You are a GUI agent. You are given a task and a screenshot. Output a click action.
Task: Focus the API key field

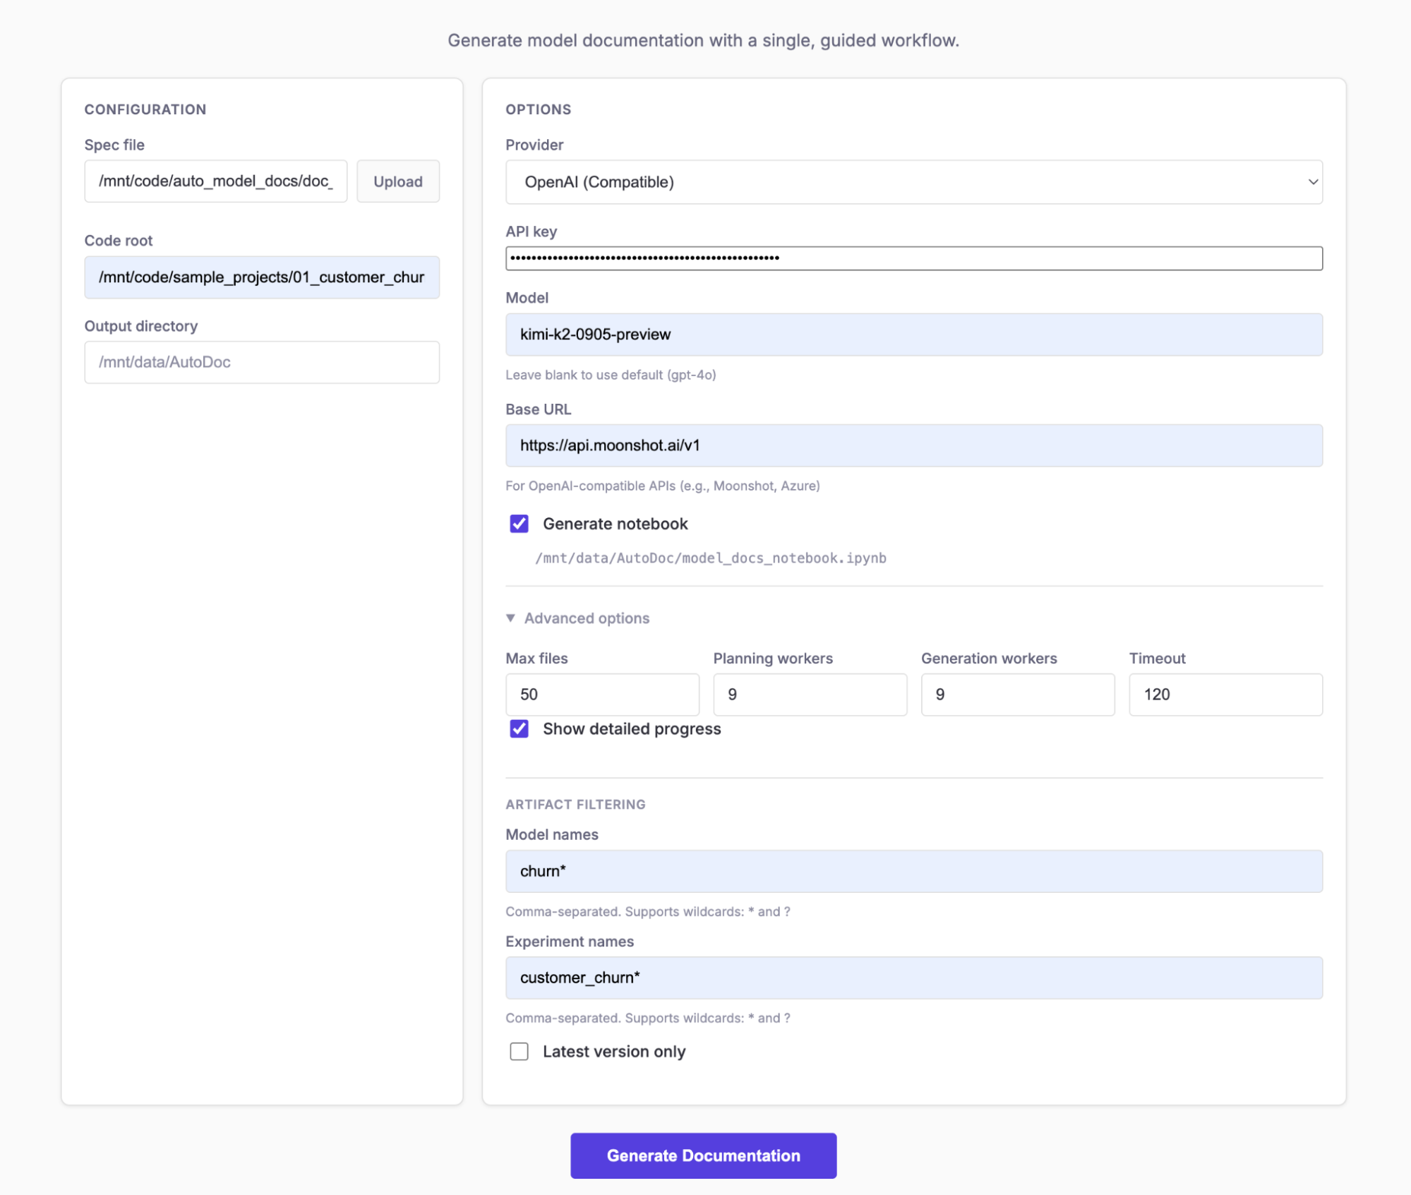(914, 258)
